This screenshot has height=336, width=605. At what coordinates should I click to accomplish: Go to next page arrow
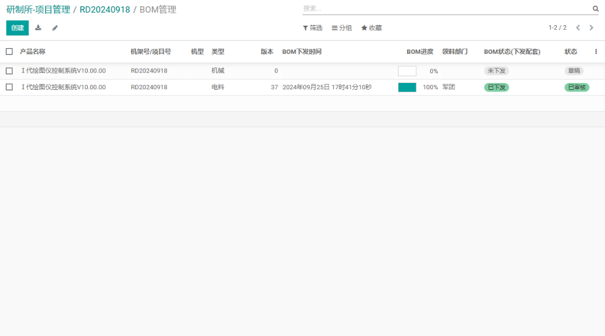(591, 27)
